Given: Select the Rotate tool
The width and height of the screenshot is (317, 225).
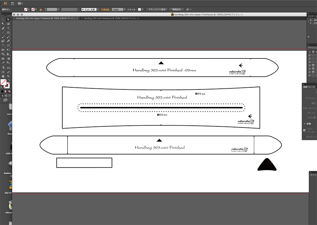Looking at the screenshot, I should coord(3,45).
